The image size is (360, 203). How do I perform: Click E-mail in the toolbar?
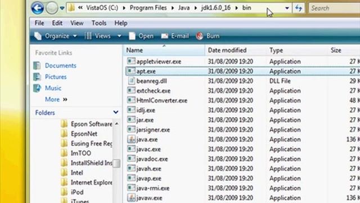click(x=175, y=36)
